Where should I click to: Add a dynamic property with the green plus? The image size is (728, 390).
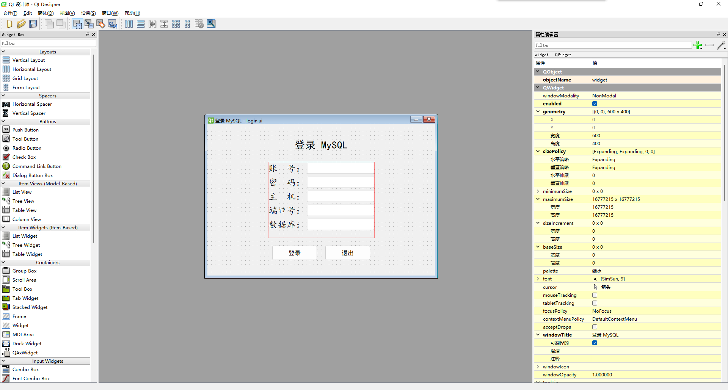[698, 45]
